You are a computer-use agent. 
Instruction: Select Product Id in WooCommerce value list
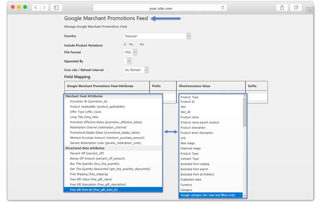click(x=211, y=102)
